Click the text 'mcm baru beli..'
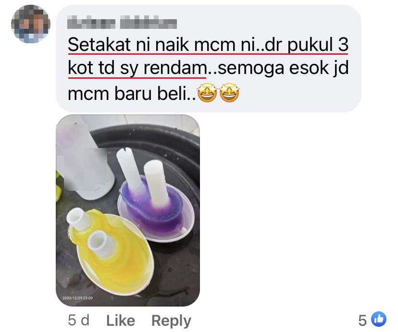The image size is (398, 332). 132,93
